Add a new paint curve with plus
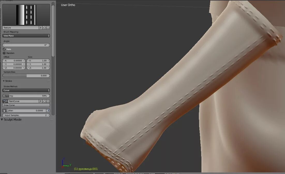The image size is (285, 174). pos(44,101)
